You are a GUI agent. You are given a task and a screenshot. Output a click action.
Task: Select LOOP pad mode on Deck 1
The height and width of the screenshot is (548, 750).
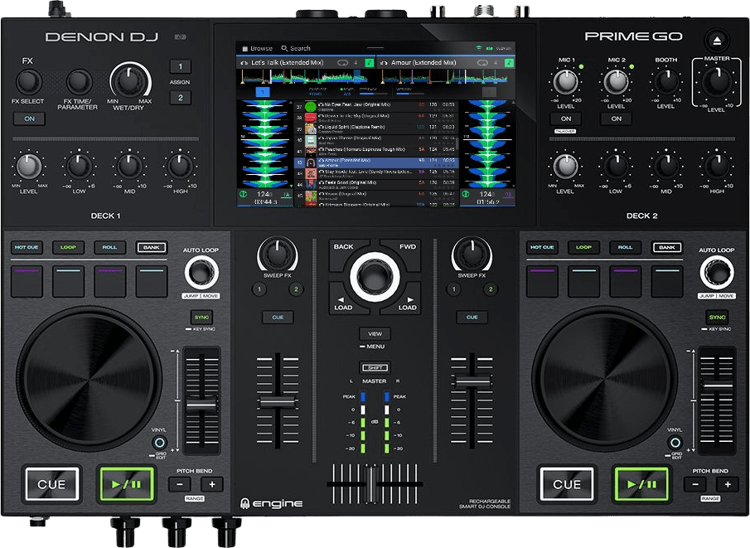click(x=68, y=247)
